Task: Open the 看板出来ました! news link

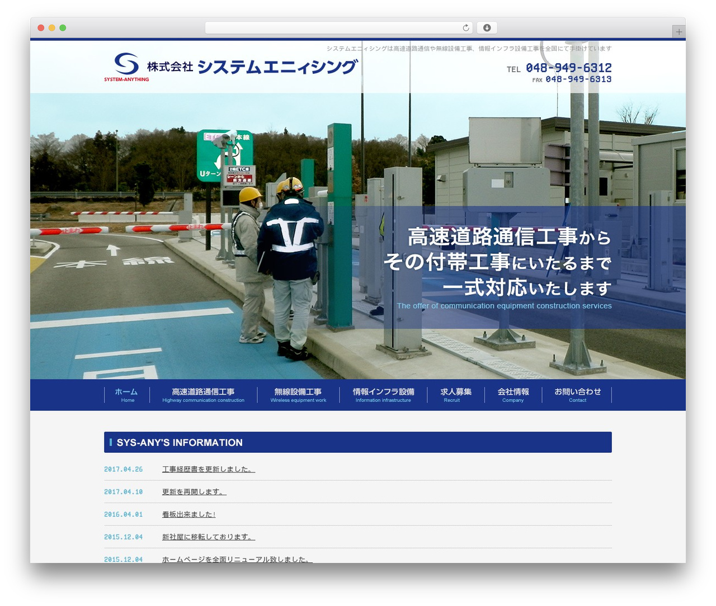Action: pos(189,514)
